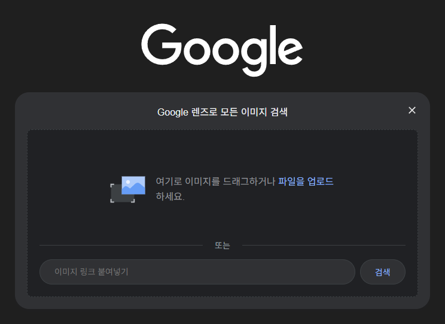Open the '파일을 업로드' upload link
This screenshot has width=445, height=324.
click(x=306, y=181)
